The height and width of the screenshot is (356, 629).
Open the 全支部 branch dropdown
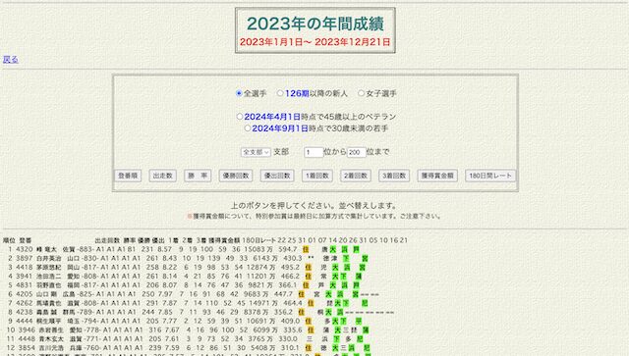click(x=256, y=152)
